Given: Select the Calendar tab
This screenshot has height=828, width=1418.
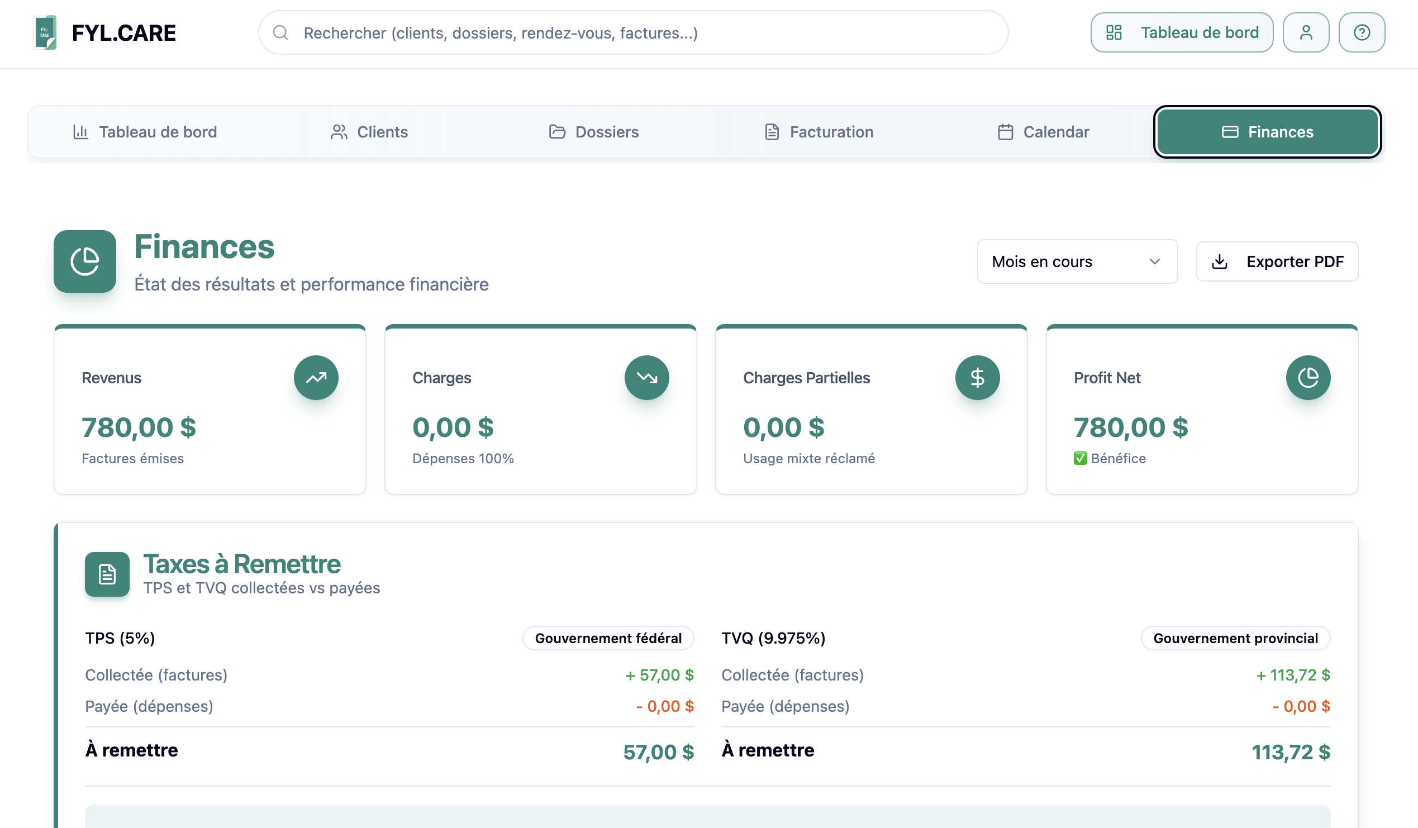Looking at the screenshot, I should coord(1043,132).
